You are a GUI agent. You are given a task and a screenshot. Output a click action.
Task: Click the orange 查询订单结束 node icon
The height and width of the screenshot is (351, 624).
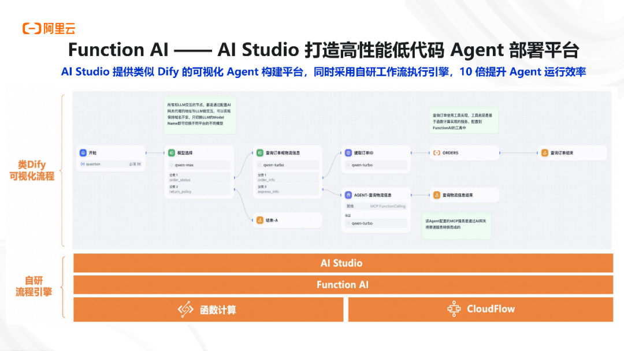[545, 152]
